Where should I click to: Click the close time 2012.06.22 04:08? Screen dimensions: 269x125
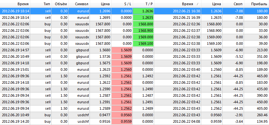187,121
